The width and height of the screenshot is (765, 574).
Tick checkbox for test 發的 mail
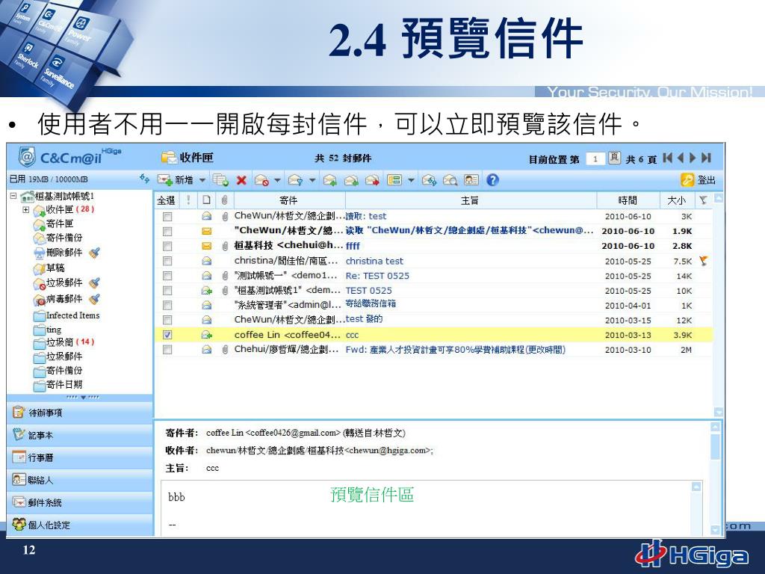[167, 320]
